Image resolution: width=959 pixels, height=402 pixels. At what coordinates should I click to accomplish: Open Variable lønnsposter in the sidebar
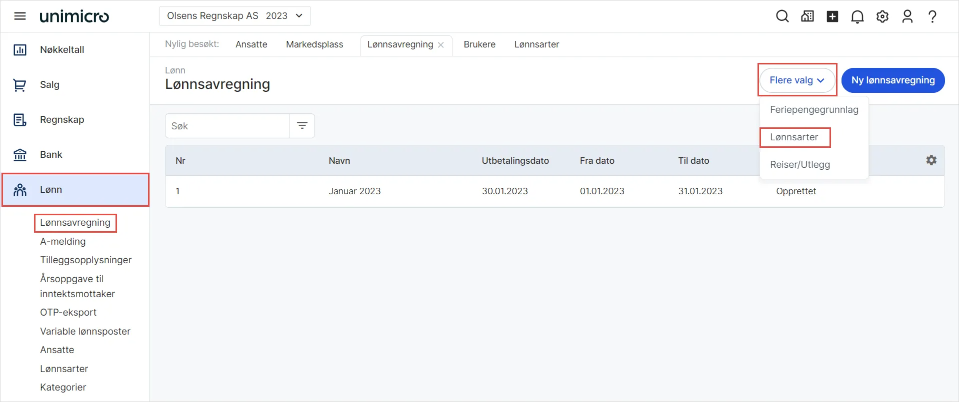click(x=85, y=332)
